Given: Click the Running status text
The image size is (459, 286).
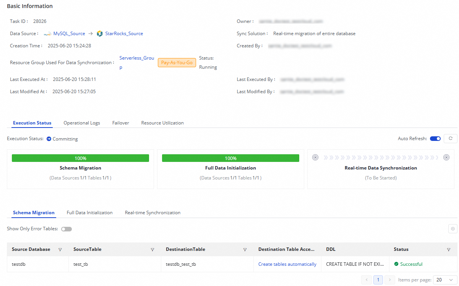Looking at the screenshot, I should [208, 67].
